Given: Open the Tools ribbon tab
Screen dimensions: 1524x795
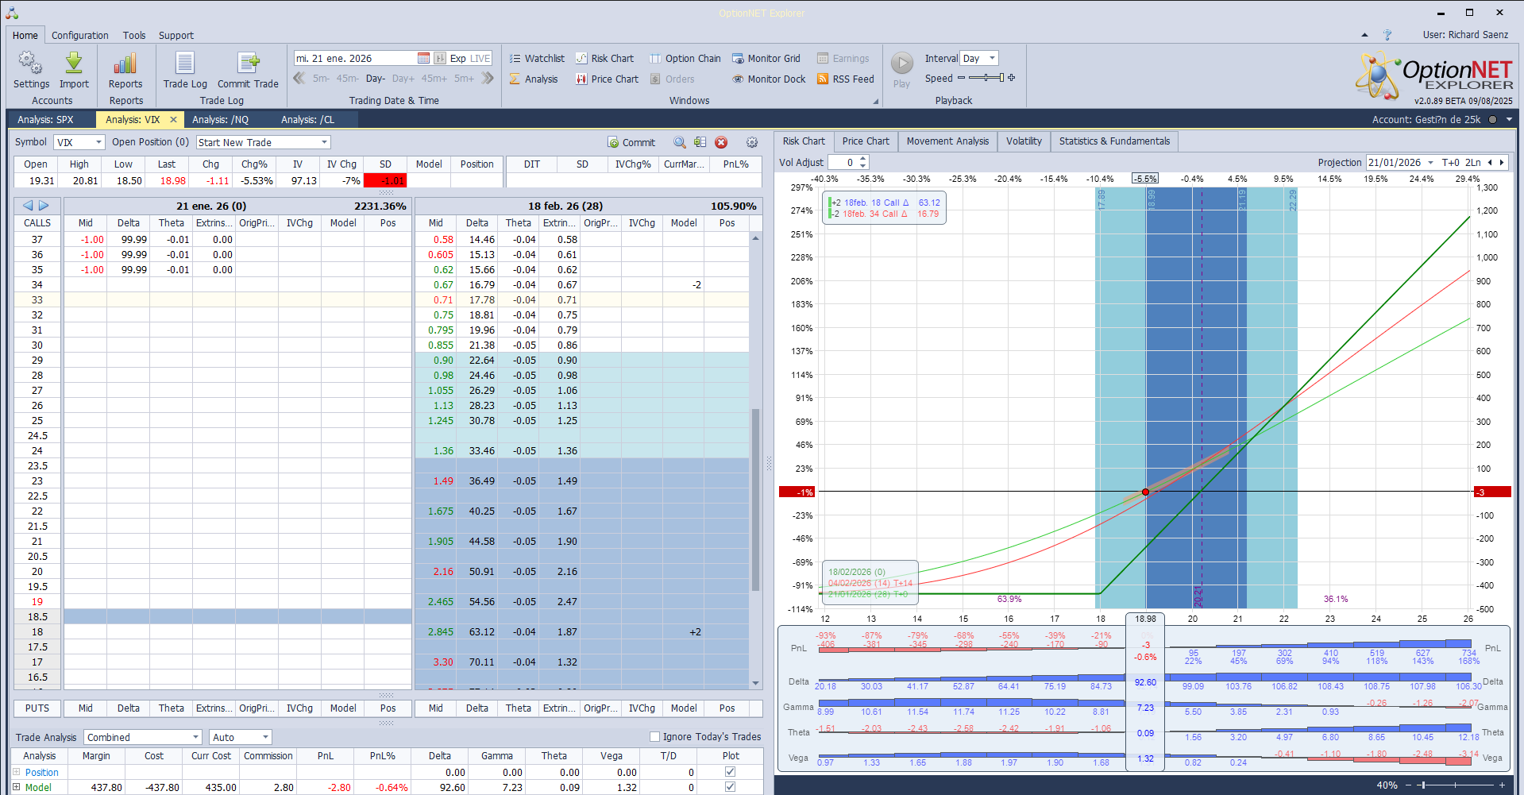Looking at the screenshot, I should 134,35.
